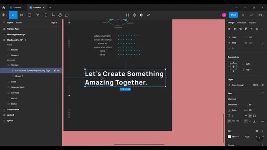267x150 pixels.
Task: Align horizontal centers icon
Action: pyautogui.click(x=234, y=29)
